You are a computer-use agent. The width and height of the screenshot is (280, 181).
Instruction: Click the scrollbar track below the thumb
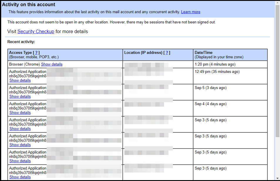[x=277, y=158]
